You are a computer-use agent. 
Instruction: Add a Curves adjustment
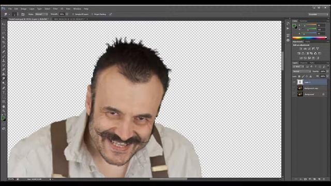309,49
